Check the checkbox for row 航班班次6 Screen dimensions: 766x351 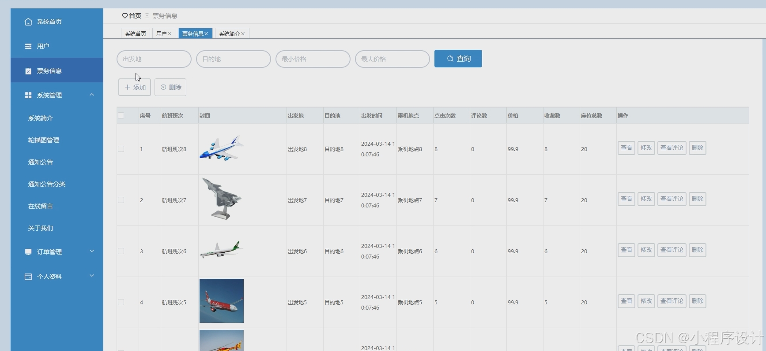coord(121,251)
